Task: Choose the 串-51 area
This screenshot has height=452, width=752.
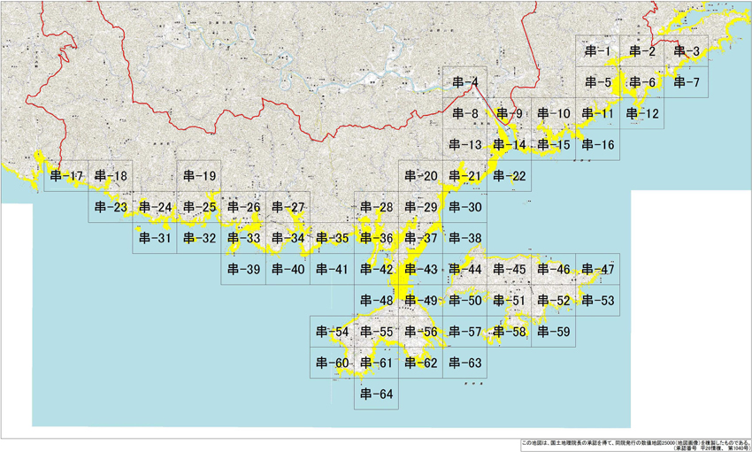Action: [x=509, y=300]
